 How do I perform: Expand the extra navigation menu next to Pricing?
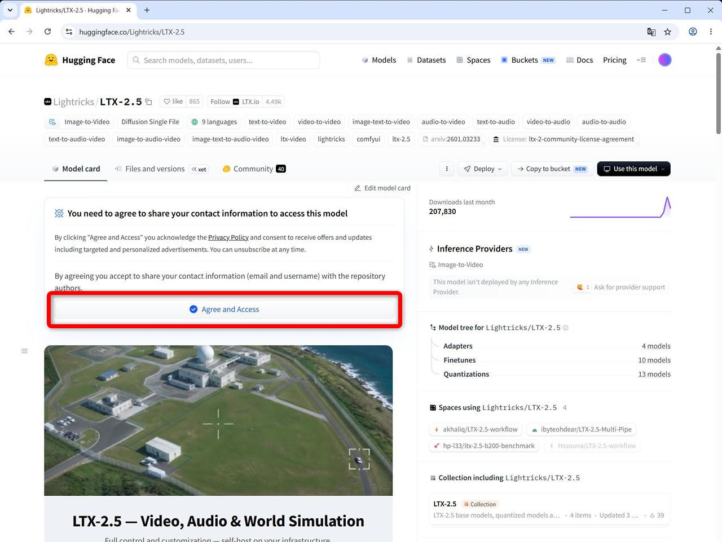click(641, 60)
